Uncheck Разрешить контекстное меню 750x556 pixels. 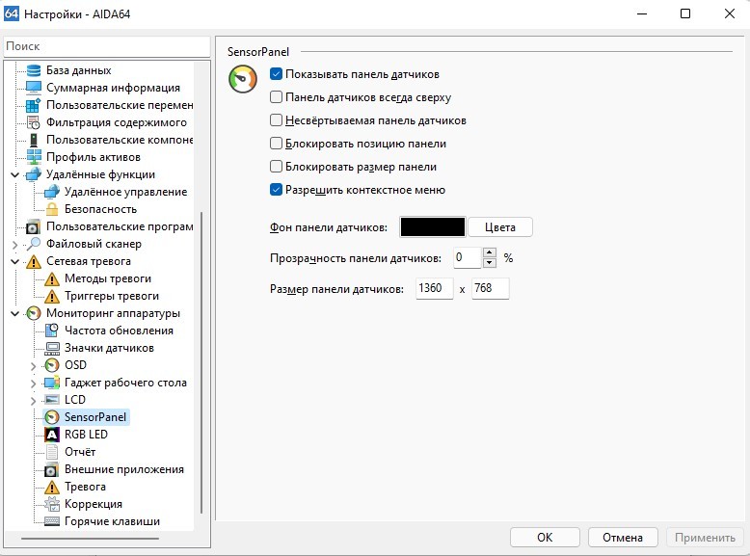pos(276,189)
